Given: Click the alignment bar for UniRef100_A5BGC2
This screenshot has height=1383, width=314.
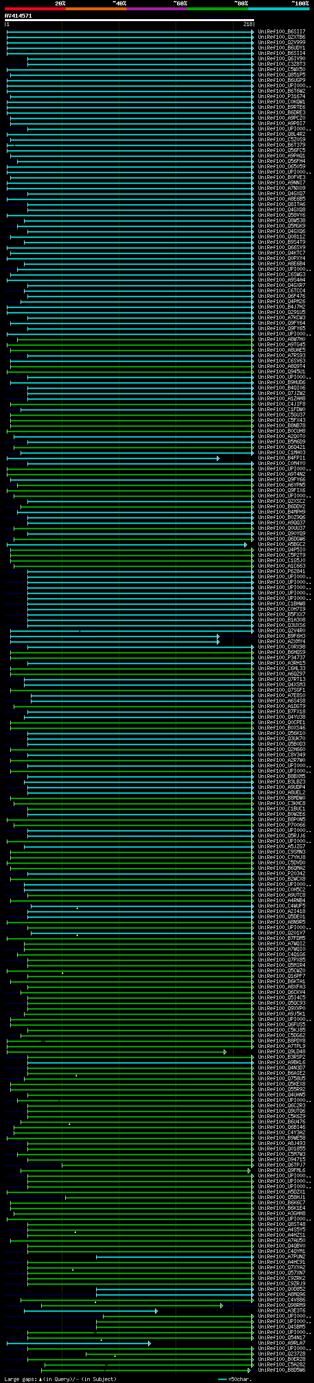Looking at the screenshot, I should 127,545.
